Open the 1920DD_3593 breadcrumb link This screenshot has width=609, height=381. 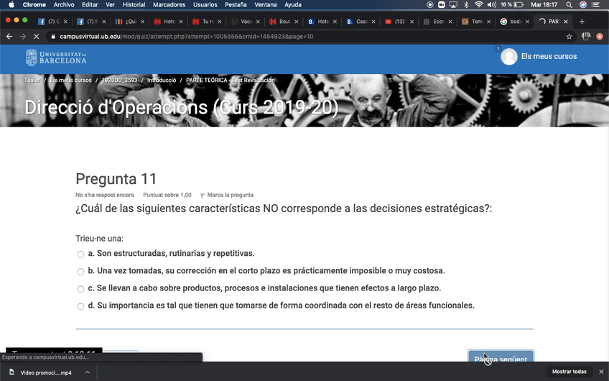tap(119, 80)
